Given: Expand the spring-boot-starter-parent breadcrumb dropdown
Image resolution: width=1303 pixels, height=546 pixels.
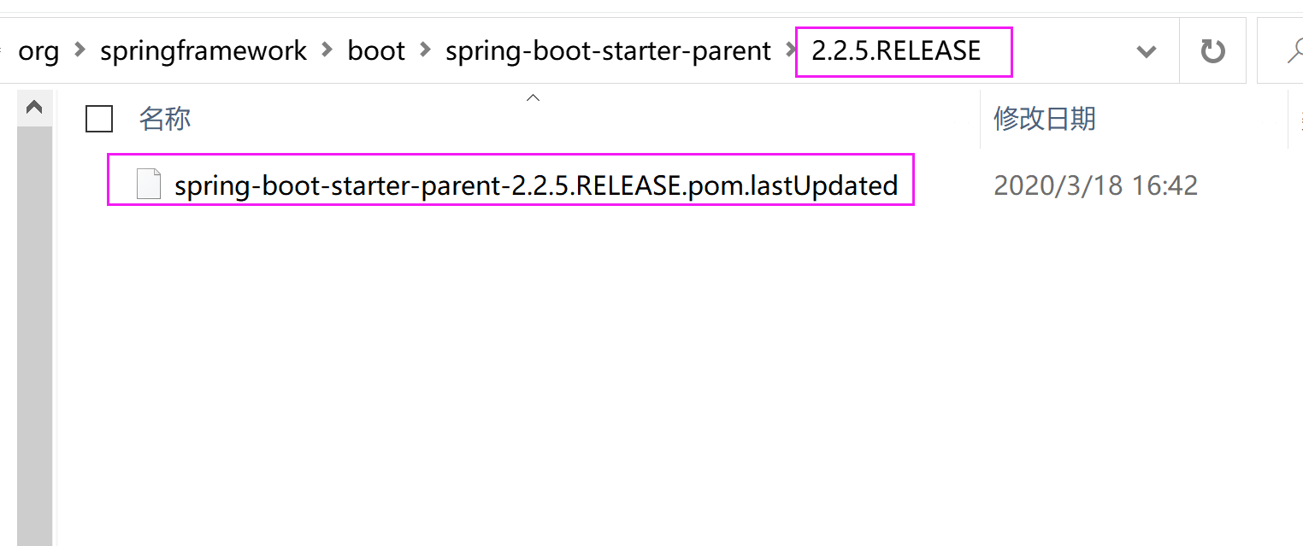Looking at the screenshot, I should click(x=788, y=50).
